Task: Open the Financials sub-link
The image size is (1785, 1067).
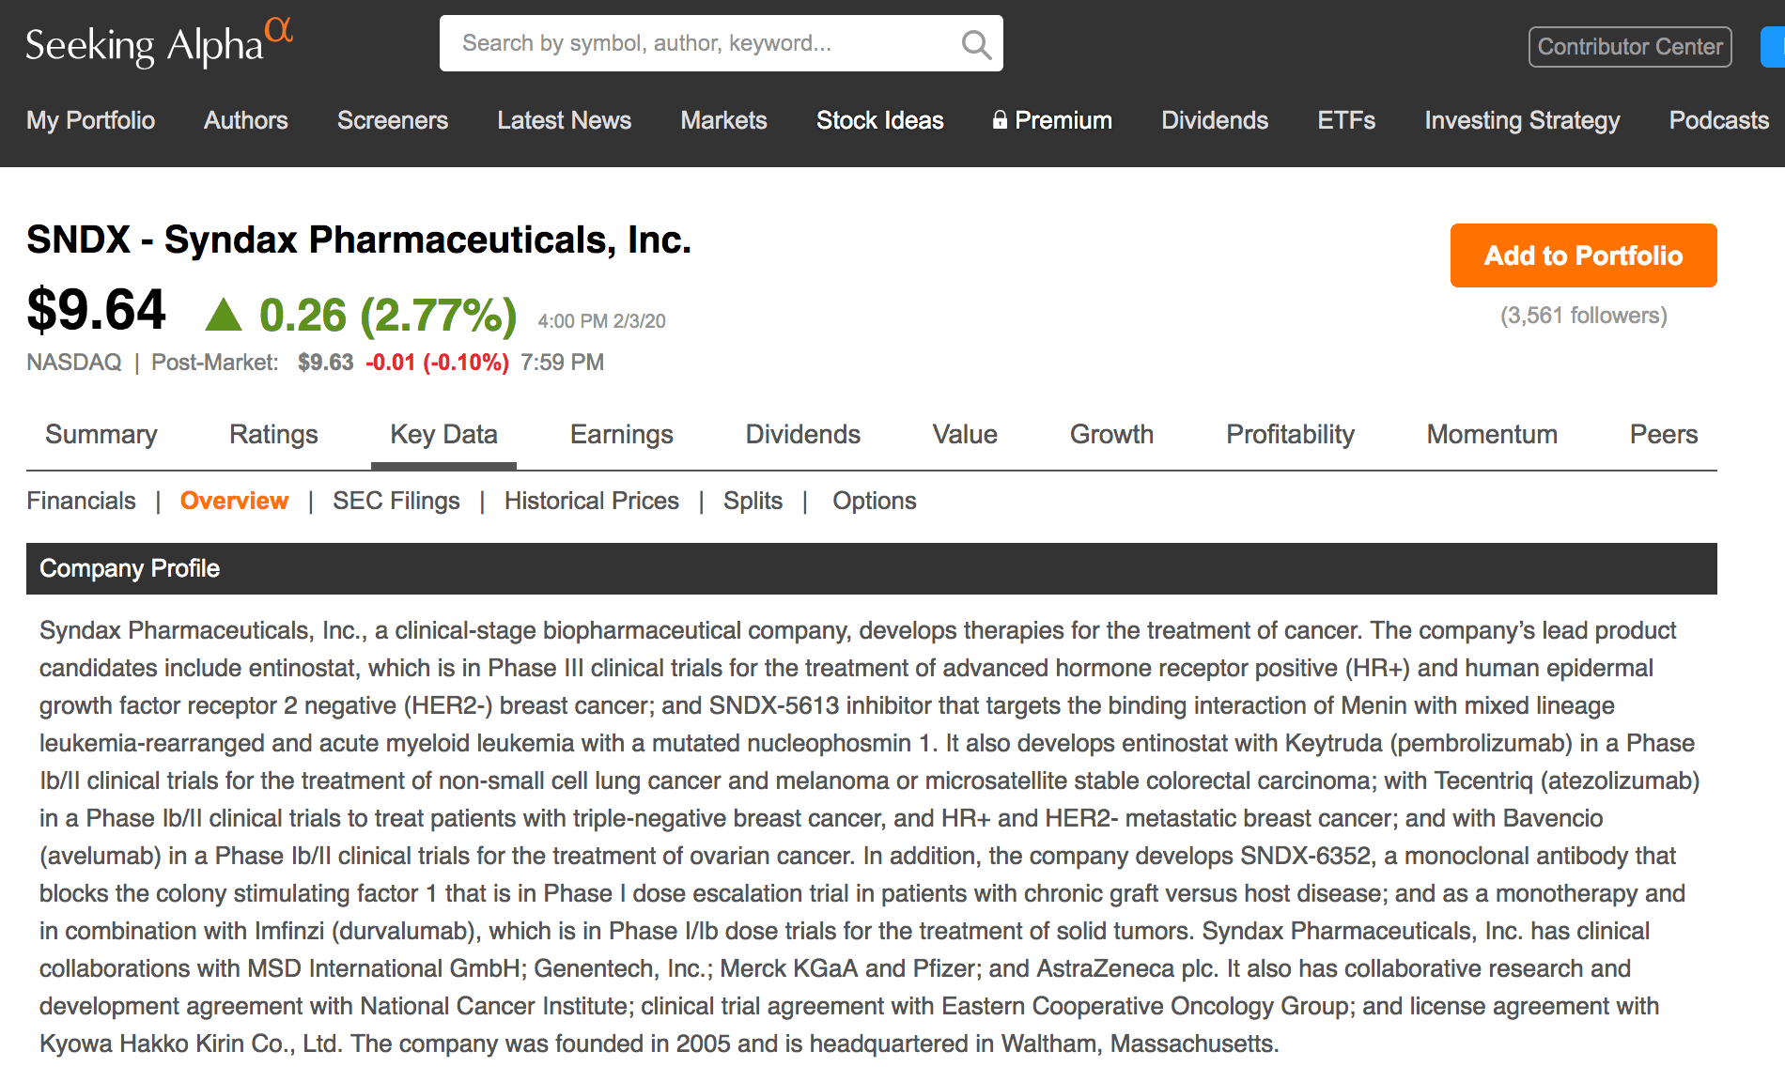Action: [x=81, y=501]
